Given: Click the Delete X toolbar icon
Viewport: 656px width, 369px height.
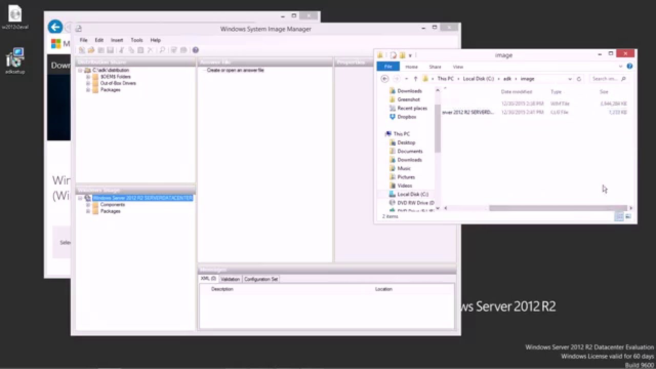Looking at the screenshot, I should 150,50.
